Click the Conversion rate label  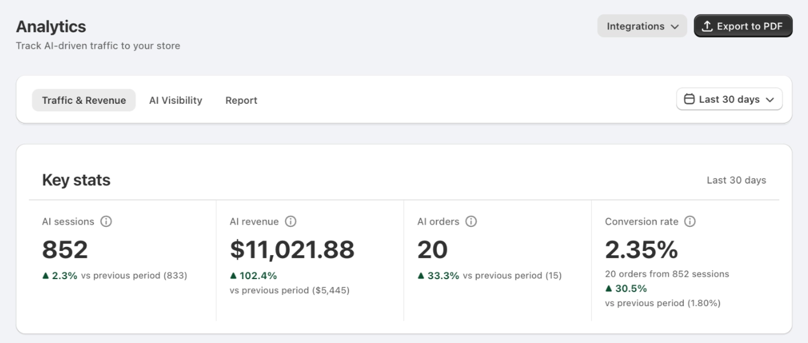tap(641, 222)
